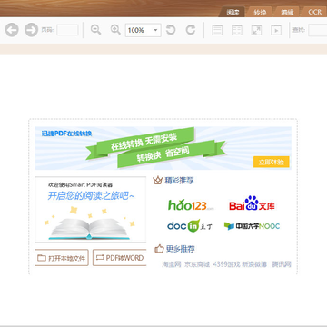Image resolution: width=327 pixels, height=327 pixels.
Task: Click the search text field
Action: pyautogui.click(x=318, y=30)
